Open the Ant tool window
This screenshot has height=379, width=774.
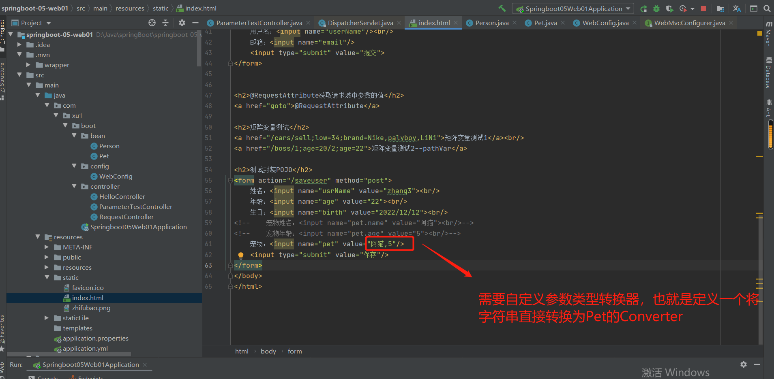click(x=768, y=108)
